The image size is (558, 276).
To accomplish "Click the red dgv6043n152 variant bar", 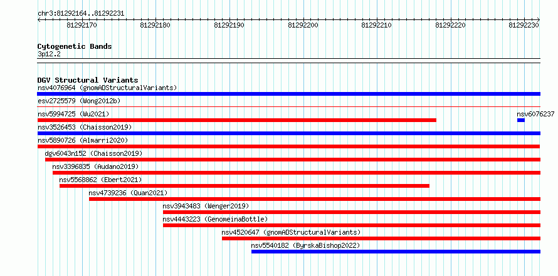I will (x=293, y=160).
